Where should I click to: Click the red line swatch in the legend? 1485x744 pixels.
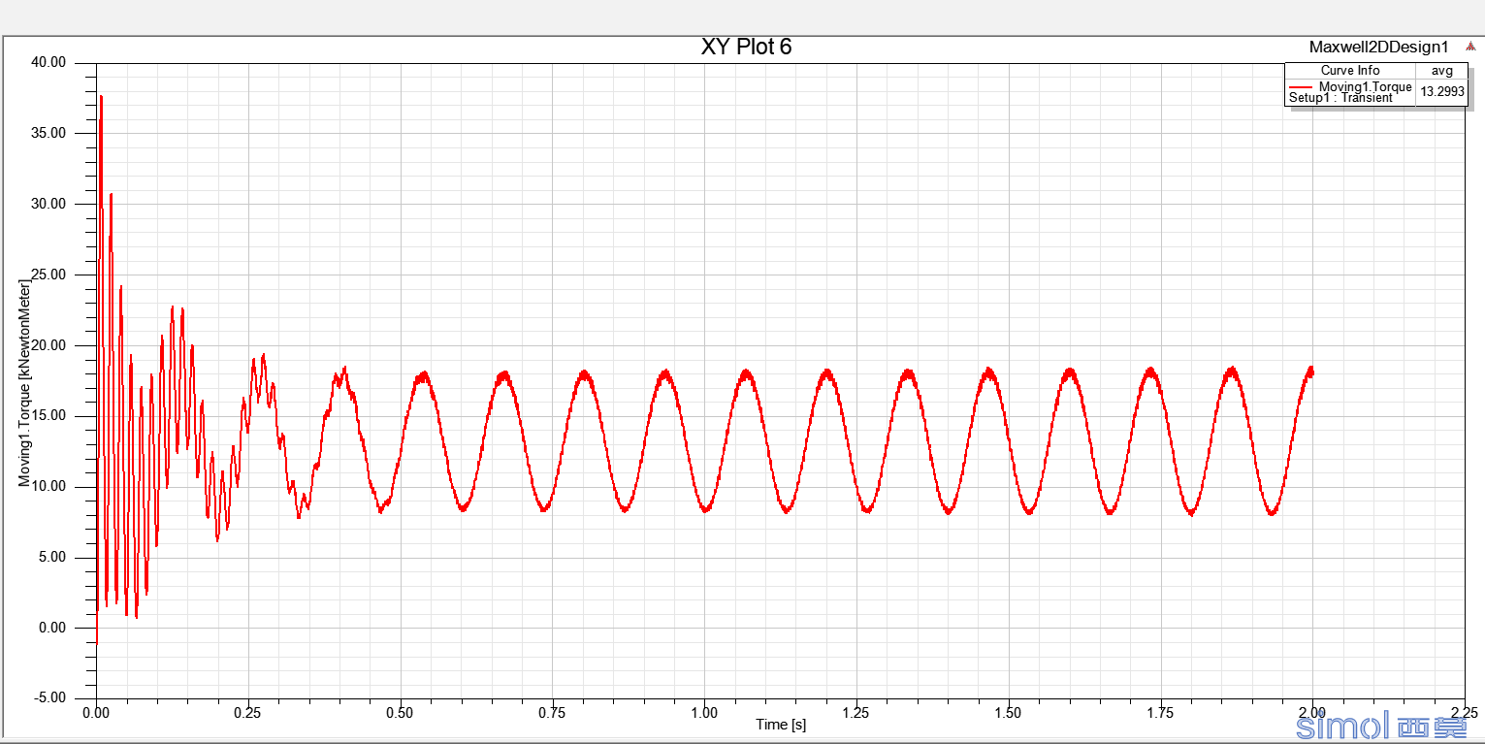(1301, 87)
